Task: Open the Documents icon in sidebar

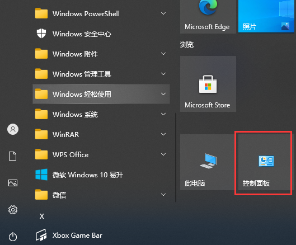Action: point(13,156)
